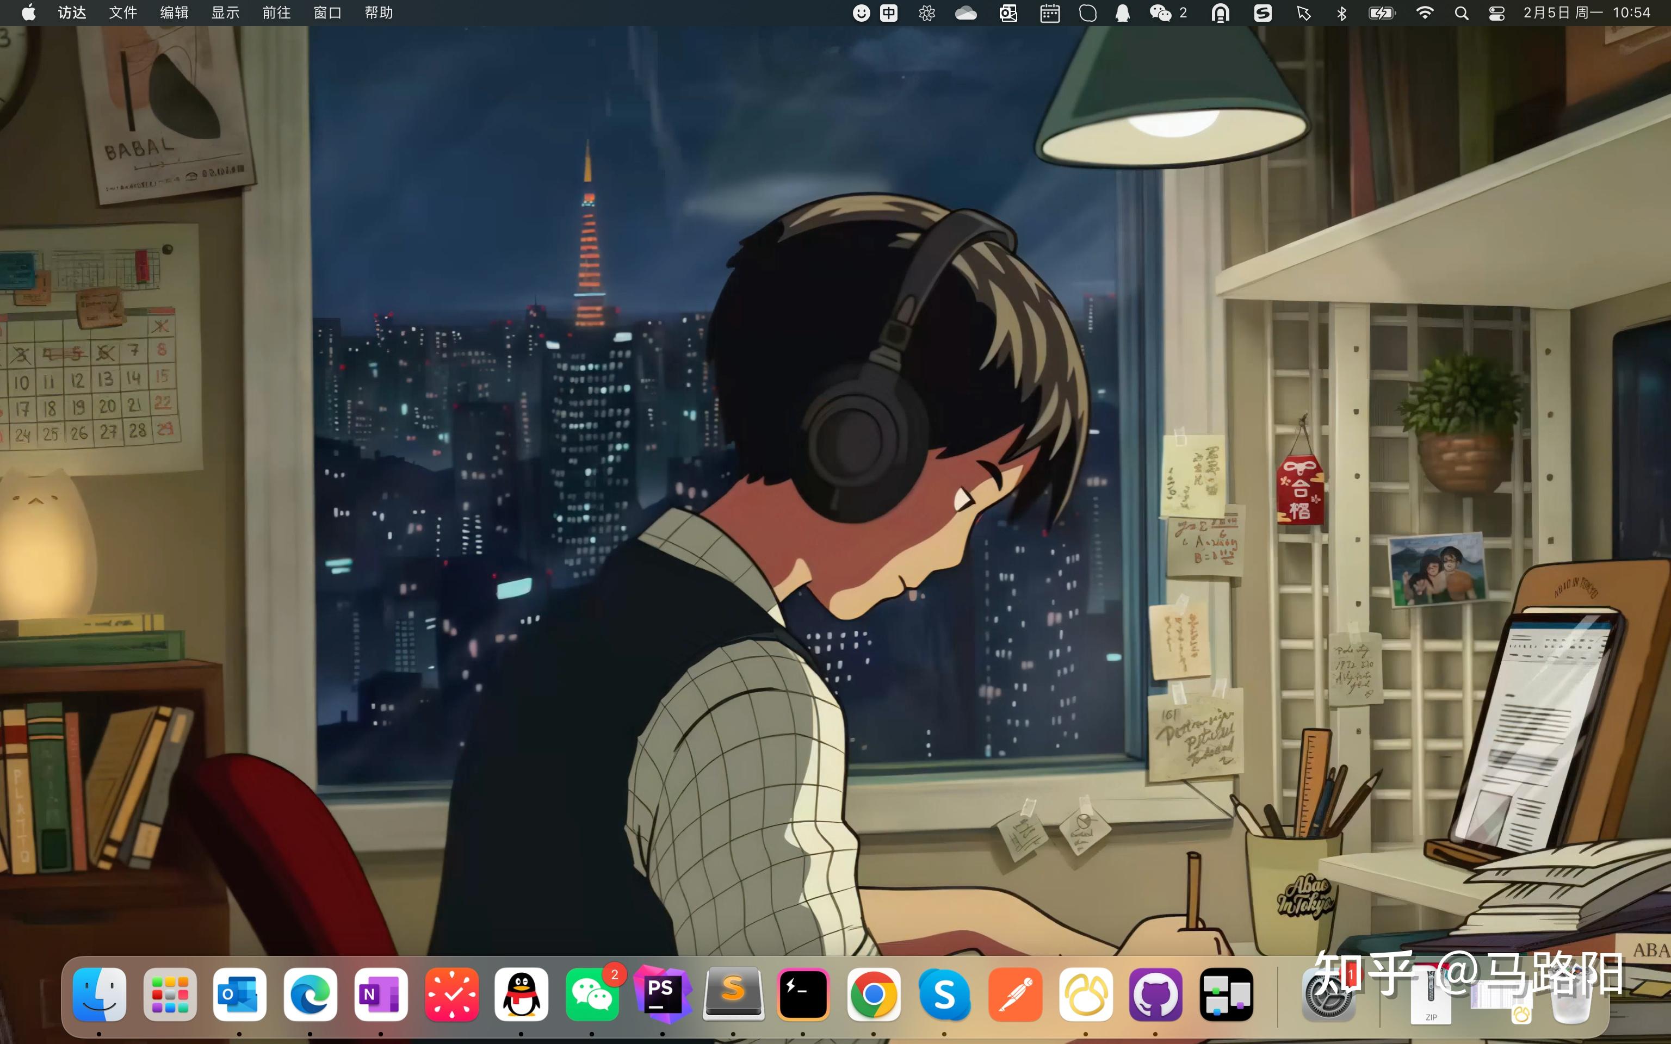This screenshot has width=1671, height=1044.
Task: Open the 前往 menu
Action: (x=275, y=13)
